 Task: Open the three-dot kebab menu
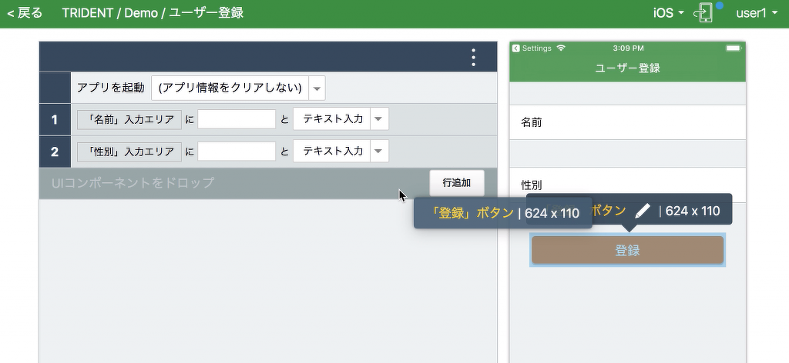[473, 58]
